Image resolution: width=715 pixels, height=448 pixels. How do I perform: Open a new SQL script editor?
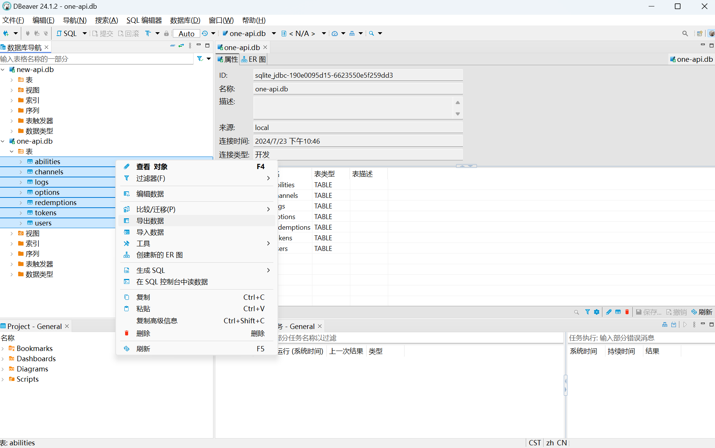(66, 33)
